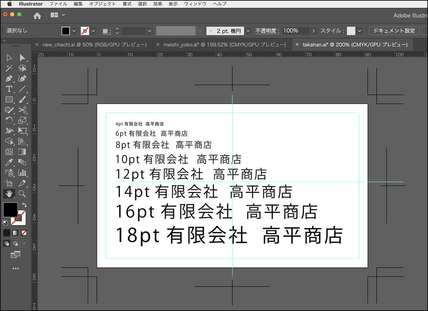Open the ウィンドウ menu
The height and width of the screenshot is (311, 428).
tap(195, 4)
